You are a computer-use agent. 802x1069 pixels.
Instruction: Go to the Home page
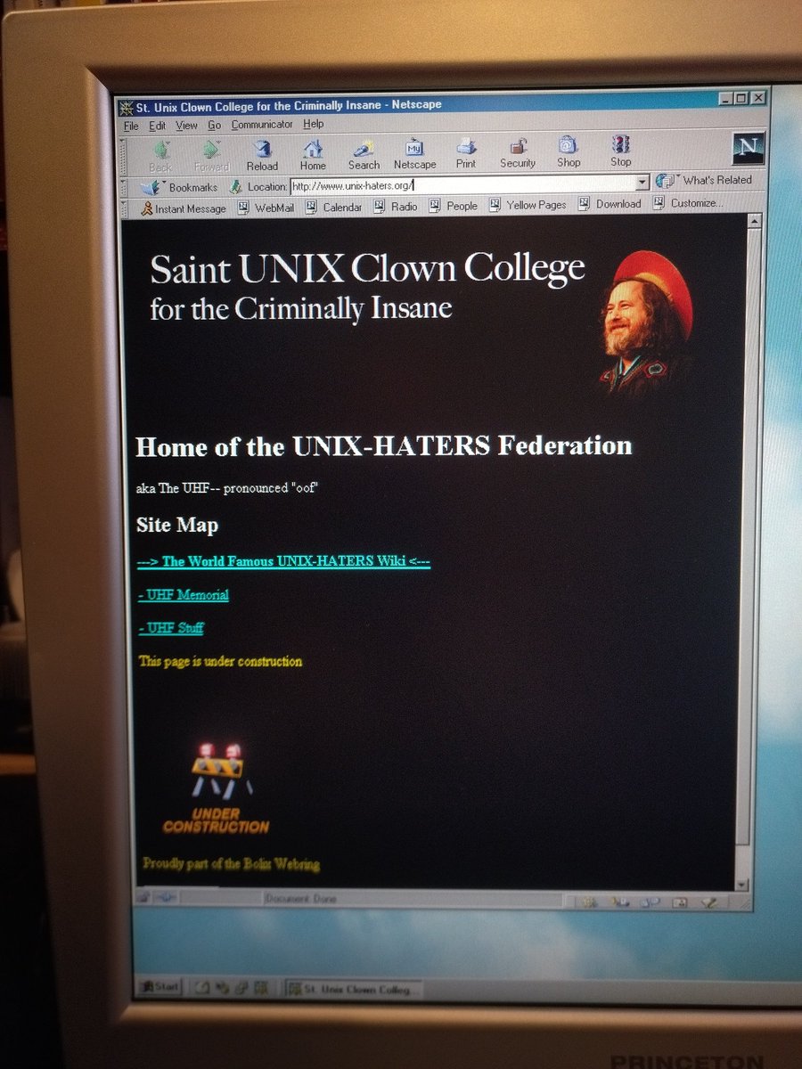click(x=313, y=155)
